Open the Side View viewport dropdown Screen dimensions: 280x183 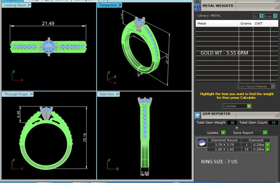[x=118, y=94]
